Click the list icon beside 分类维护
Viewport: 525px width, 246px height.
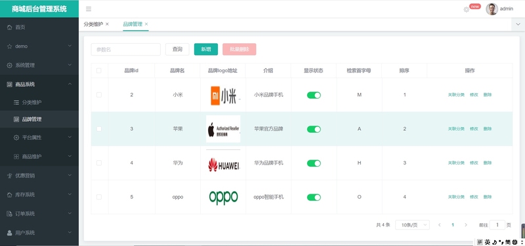(16, 103)
